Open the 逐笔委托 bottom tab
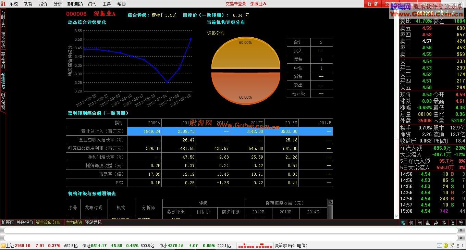466x250 pixels. (93, 222)
